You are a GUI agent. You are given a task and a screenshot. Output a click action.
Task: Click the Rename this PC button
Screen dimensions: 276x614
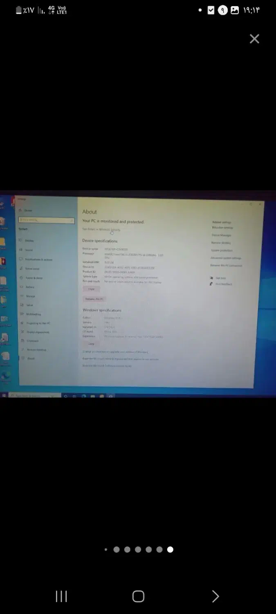pos(94,299)
